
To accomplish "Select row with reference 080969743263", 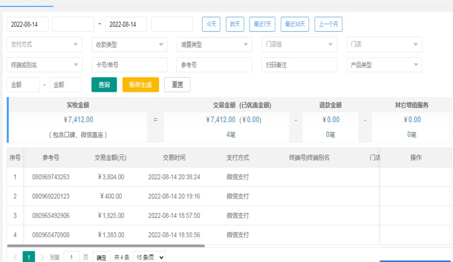I will (51, 177).
